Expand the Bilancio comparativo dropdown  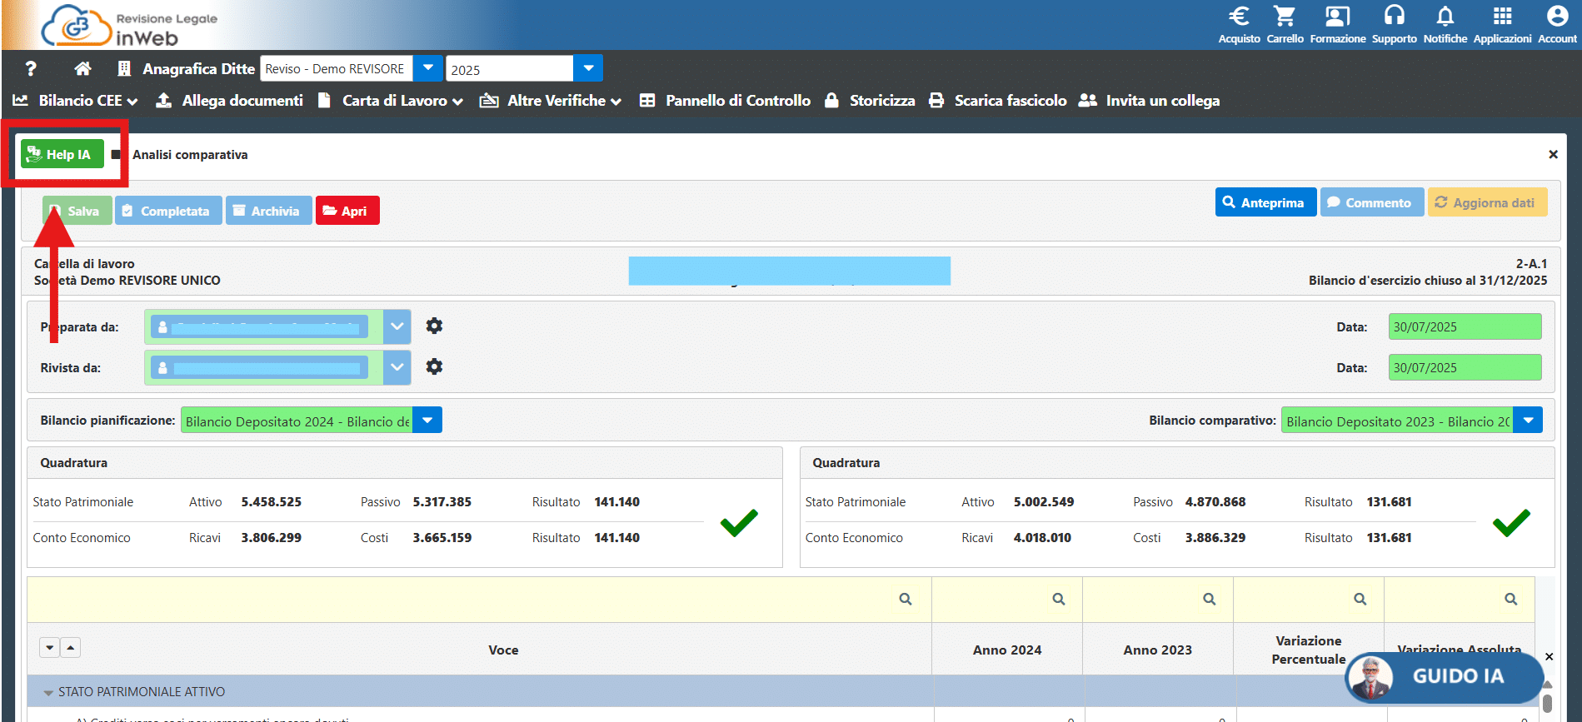tap(1528, 421)
